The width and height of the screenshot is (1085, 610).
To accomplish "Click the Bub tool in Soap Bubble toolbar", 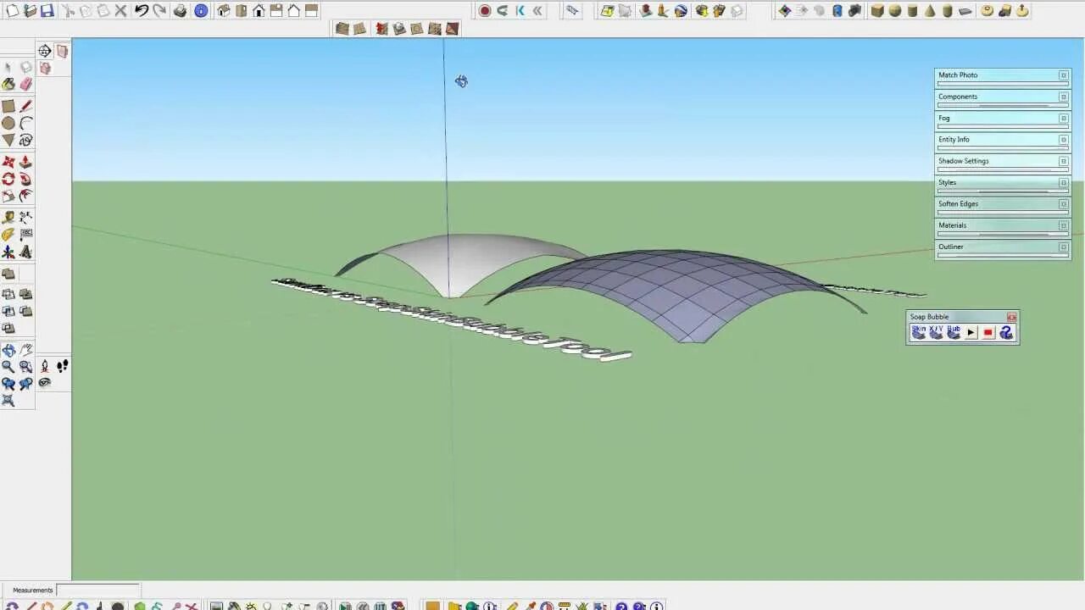I will coord(953,332).
